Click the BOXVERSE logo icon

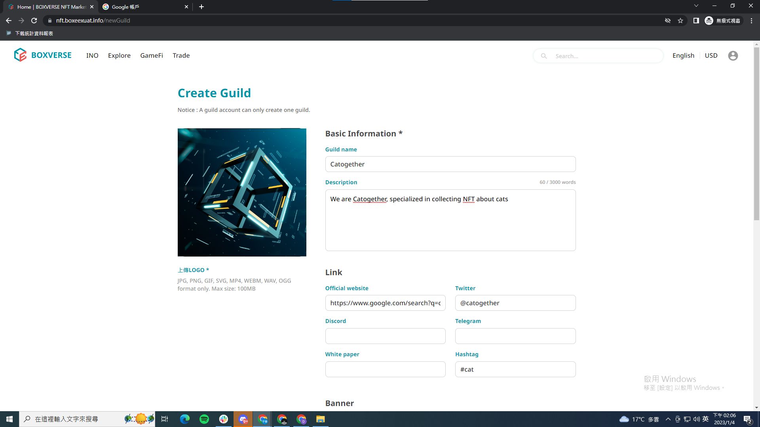pyautogui.click(x=20, y=55)
